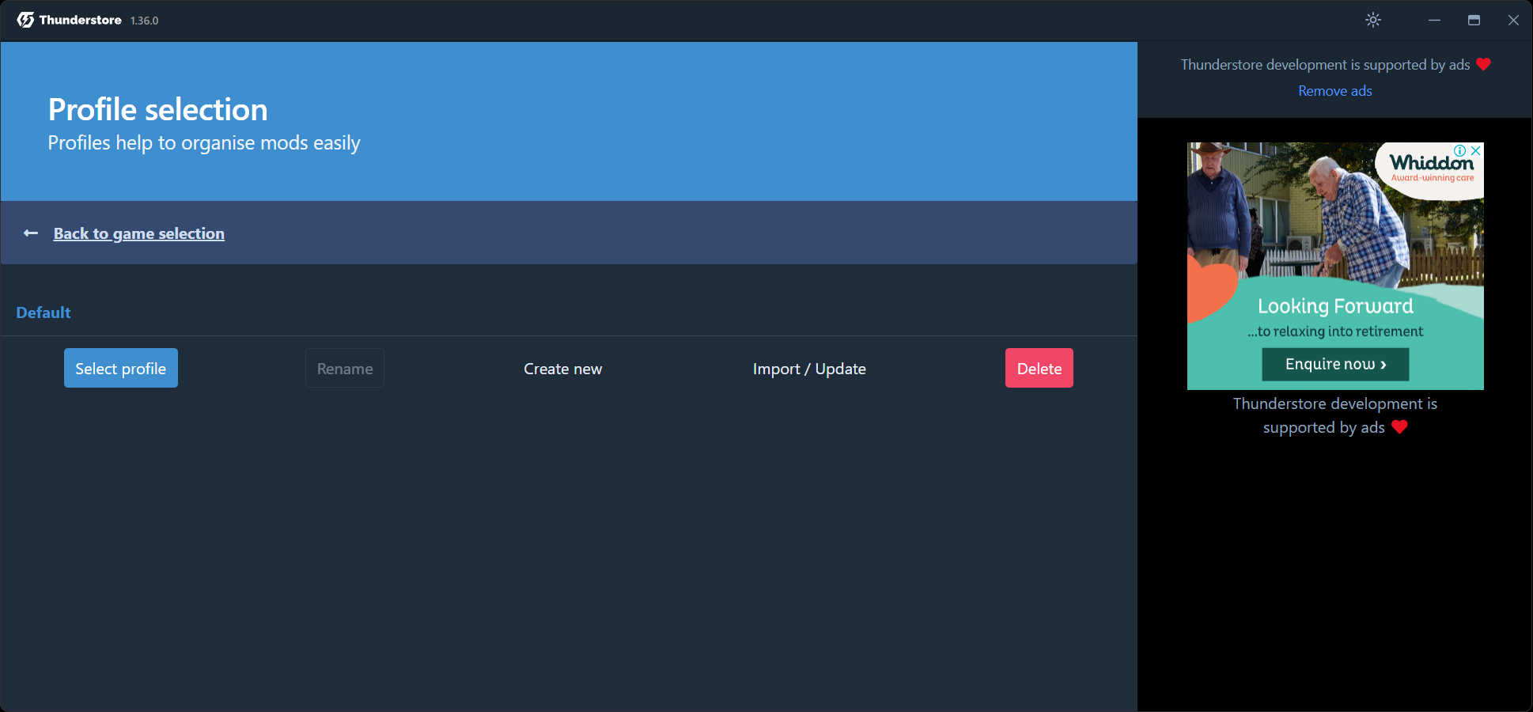Maximize the Thunderstore window
The height and width of the screenshot is (712, 1533).
coord(1474,20)
